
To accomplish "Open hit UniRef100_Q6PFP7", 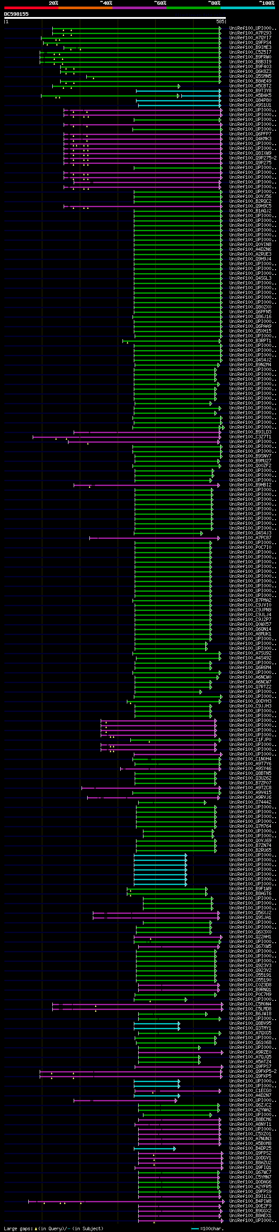I will [250, 134].
